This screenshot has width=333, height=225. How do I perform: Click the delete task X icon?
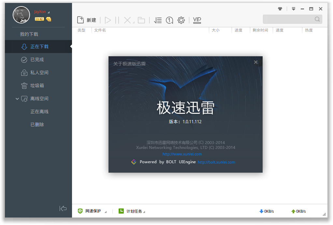pyautogui.click(x=127, y=20)
